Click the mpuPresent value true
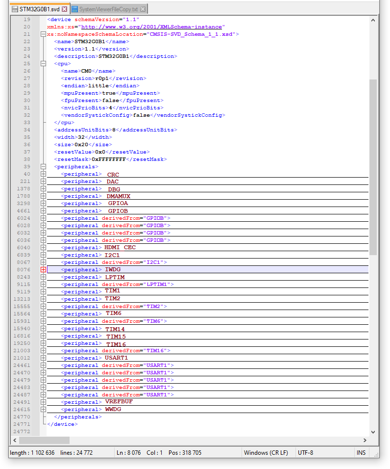Screen dimensions: 390x469 pos(109,93)
